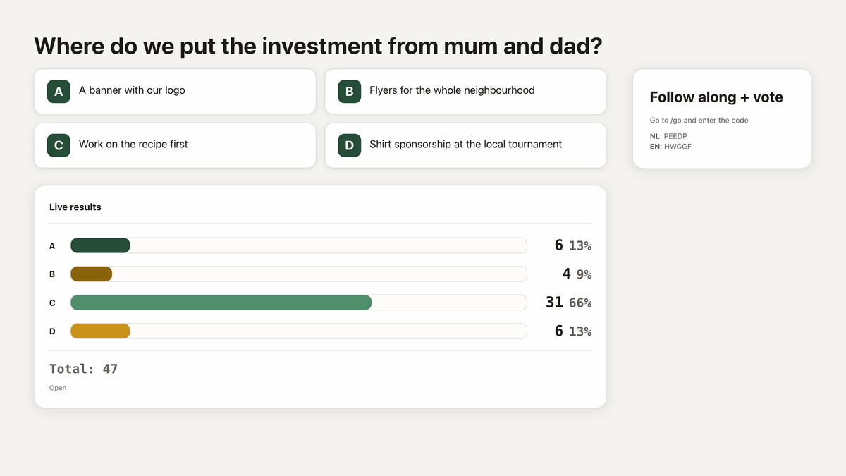Click the golden result bar for D
This screenshot has width=846, height=476.
[100, 331]
